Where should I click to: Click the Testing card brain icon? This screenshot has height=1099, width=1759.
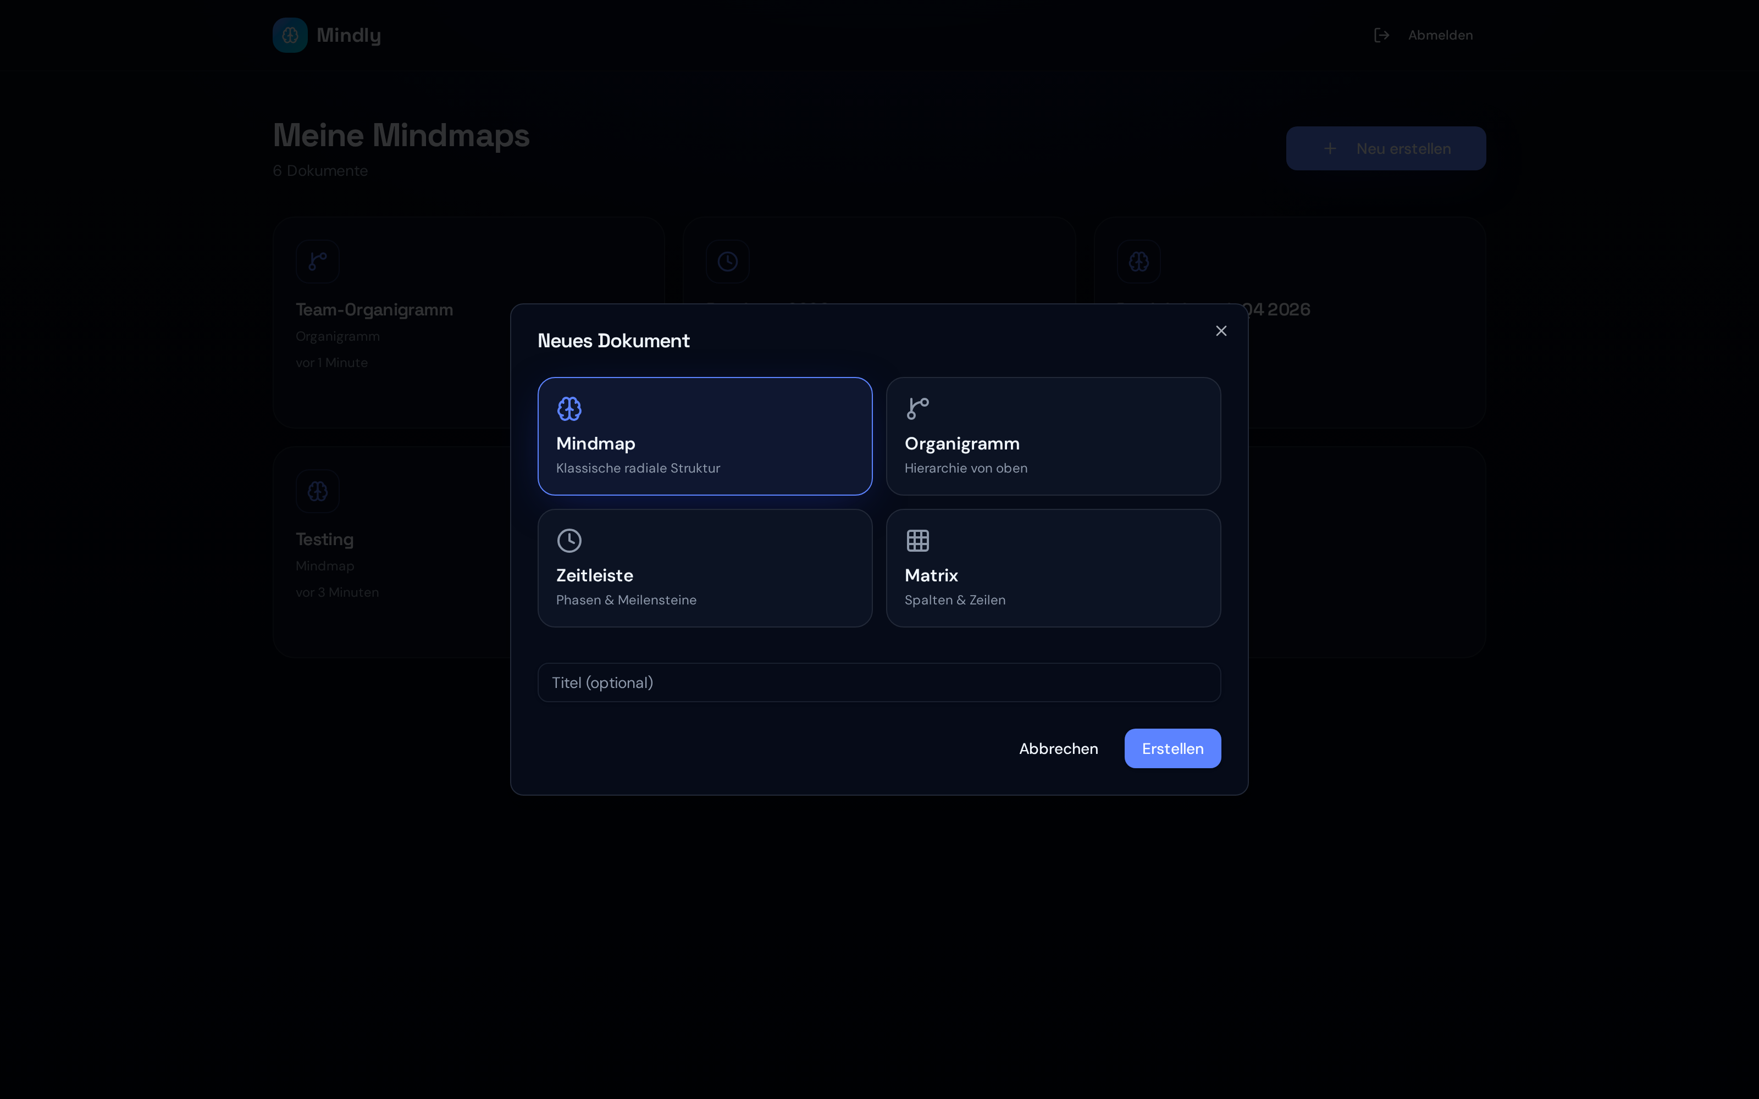(318, 491)
